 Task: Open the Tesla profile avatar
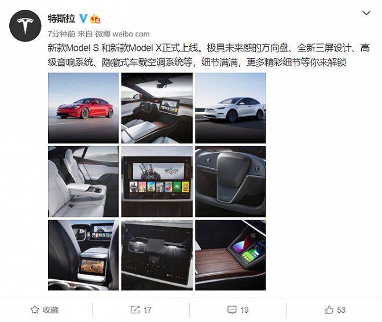click(x=25, y=26)
